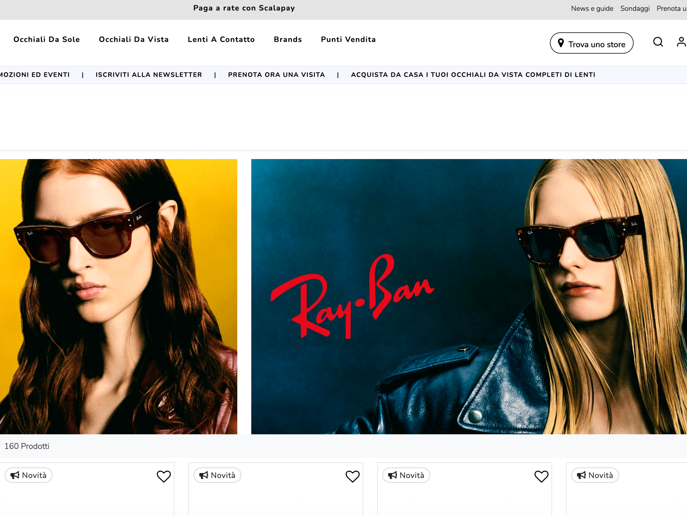Click the Promozioni ed eventi link
Screen dimensions: 687x515
pyautogui.click(x=35, y=75)
